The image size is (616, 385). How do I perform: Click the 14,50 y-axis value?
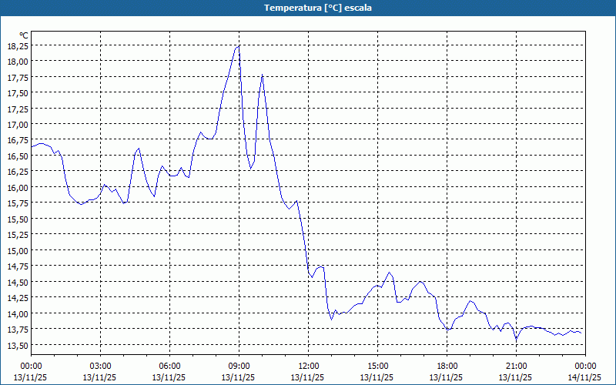click(x=17, y=283)
